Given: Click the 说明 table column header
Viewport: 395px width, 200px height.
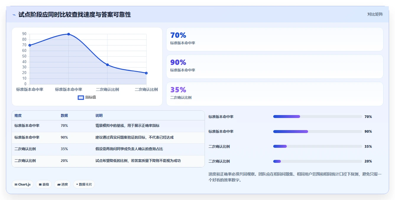Looking at the screenshot, I should (99, 116).
